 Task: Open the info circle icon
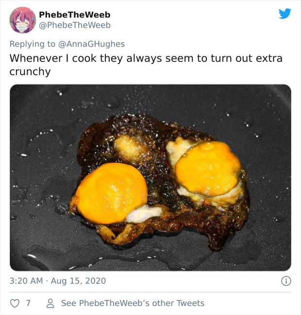coord(286,281)
